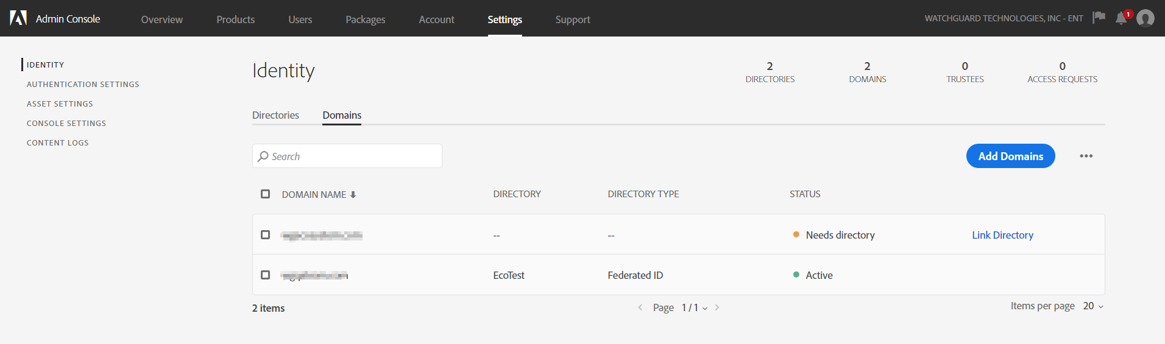
Task: Go to next page arrow
Action: tap(717, 307)
